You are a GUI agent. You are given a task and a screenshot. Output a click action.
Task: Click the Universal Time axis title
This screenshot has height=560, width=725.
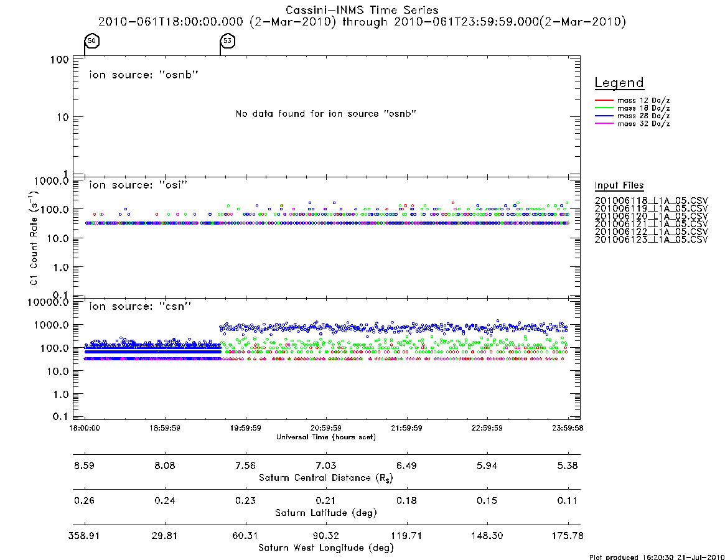point(326,437)
